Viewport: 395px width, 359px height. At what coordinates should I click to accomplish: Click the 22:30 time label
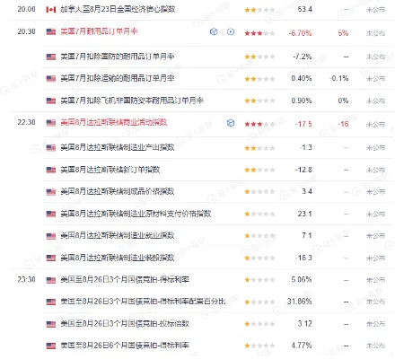(26, 122)
